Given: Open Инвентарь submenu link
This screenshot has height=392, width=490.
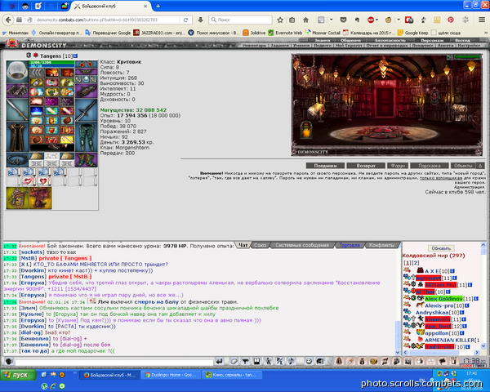Looking at the screenshot, I should pos(254,46).
